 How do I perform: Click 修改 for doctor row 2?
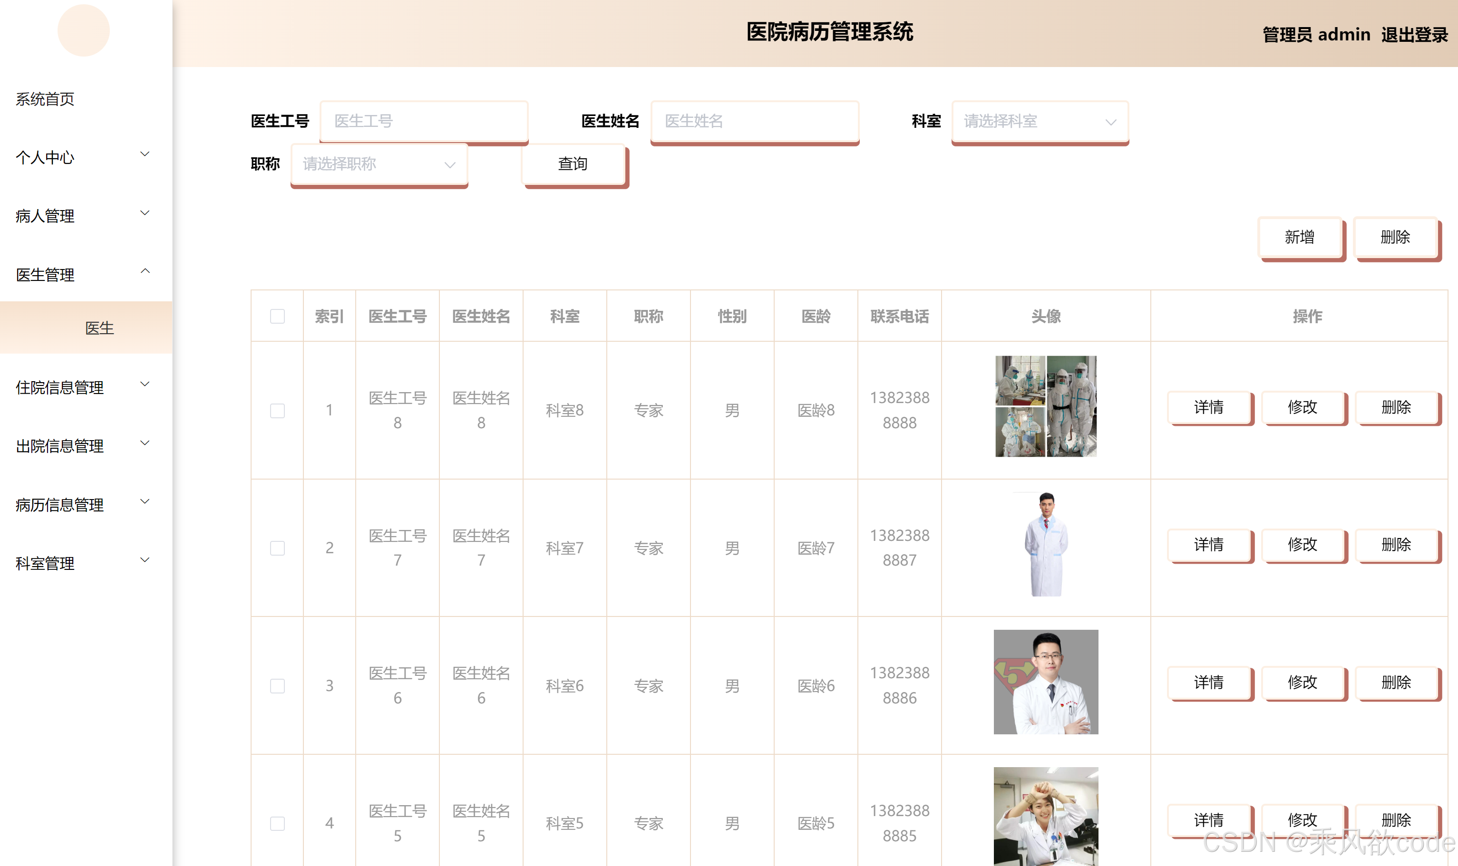[x=1302, y=545]
